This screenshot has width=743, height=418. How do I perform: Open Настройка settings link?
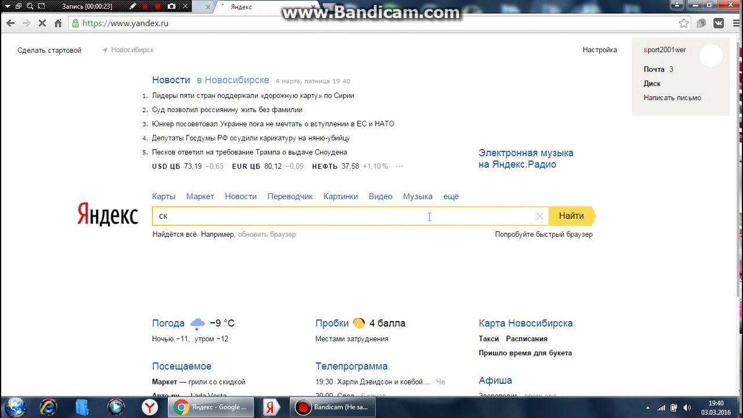[x=600, y=50]
